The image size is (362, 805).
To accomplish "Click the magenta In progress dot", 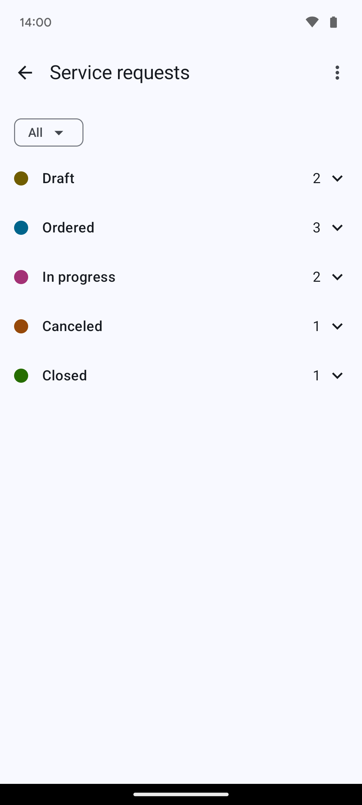I will point(21,277).
